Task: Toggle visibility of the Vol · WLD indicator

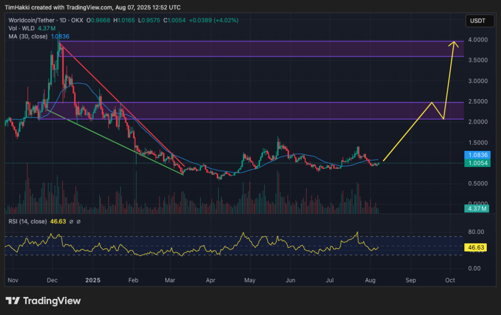Action: click(22, 28)
